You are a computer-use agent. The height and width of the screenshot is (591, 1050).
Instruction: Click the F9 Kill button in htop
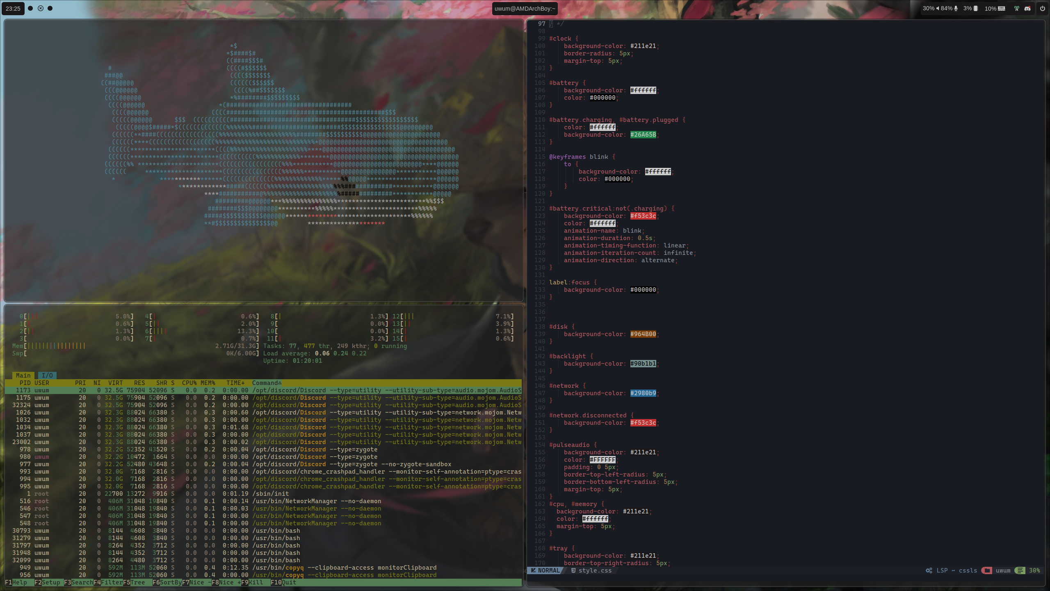256,582
